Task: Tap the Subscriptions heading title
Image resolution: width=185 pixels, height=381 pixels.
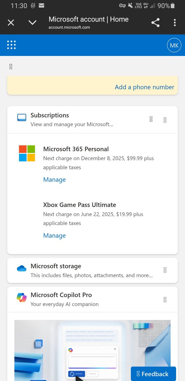Action: click(x=50, y=115)
